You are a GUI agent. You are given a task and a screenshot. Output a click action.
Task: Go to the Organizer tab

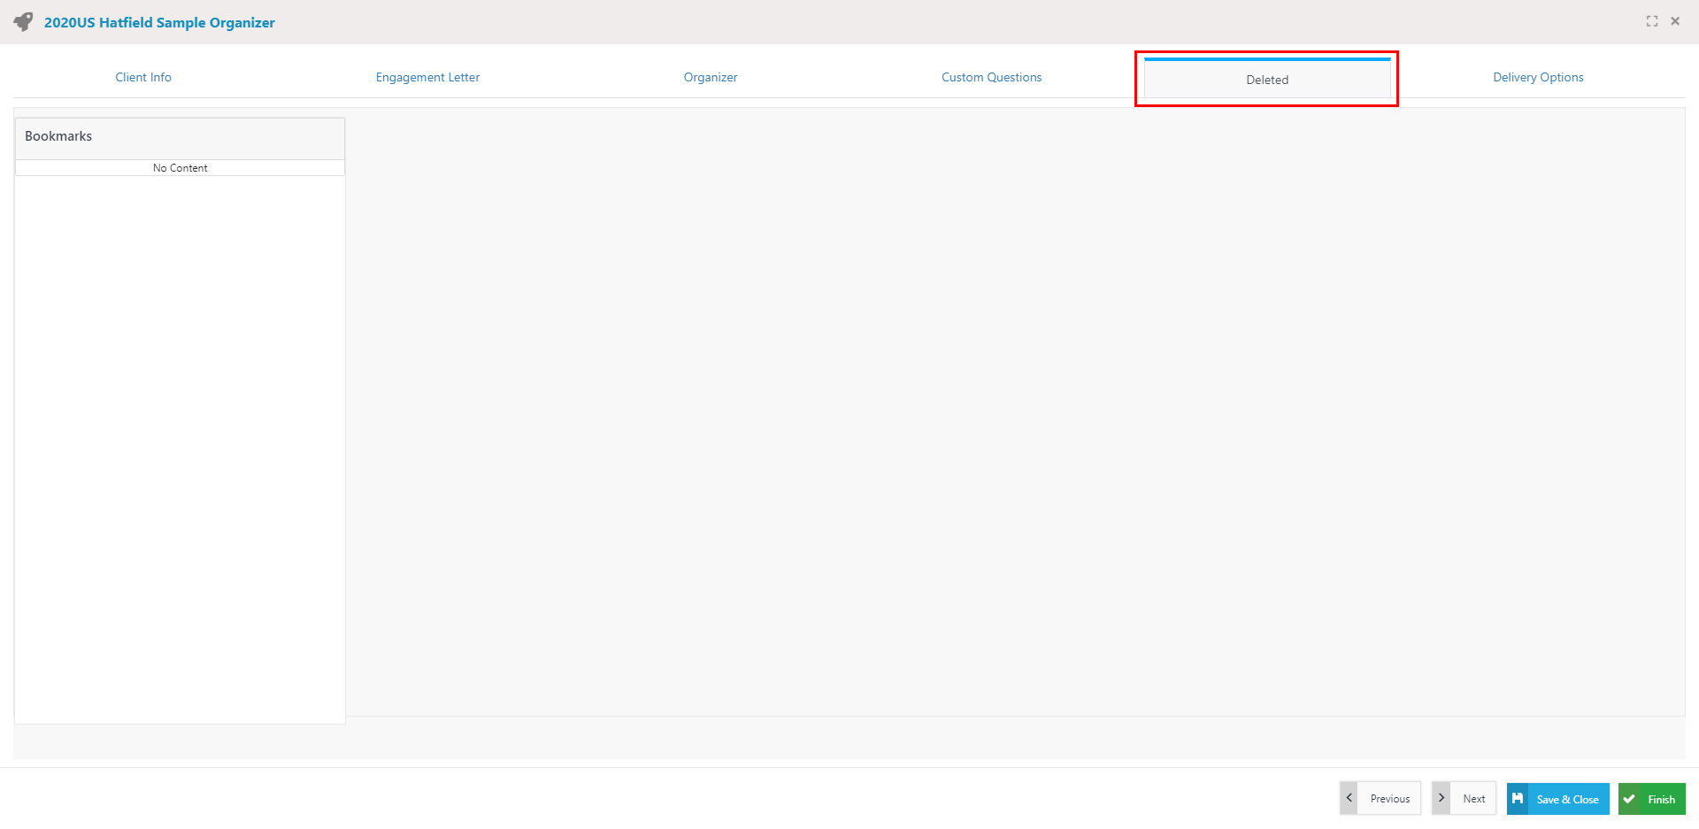click(x=711, y=77)
